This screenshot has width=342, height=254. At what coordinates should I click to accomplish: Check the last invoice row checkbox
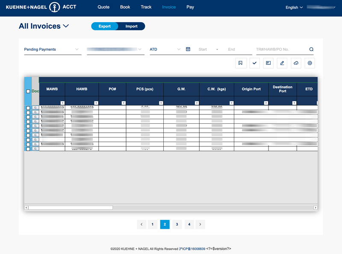[28, 149]
